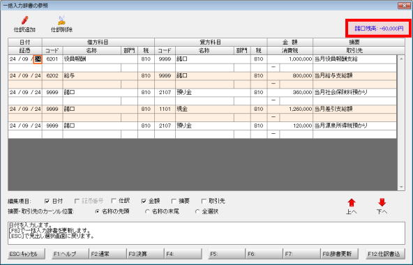Enable the 仕訳 edit item checkbox
The height and width of the screenshot is (265, 413).
pyautogui.click(x=114, y=201)
